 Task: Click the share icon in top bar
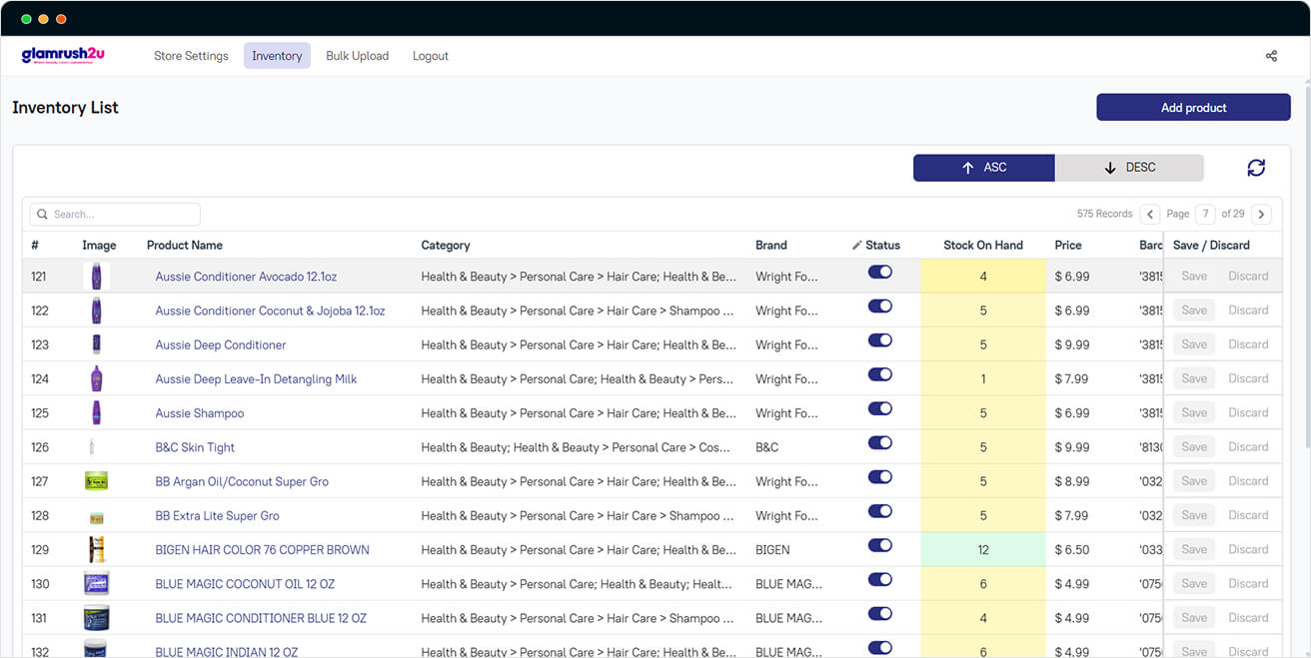1271,56
